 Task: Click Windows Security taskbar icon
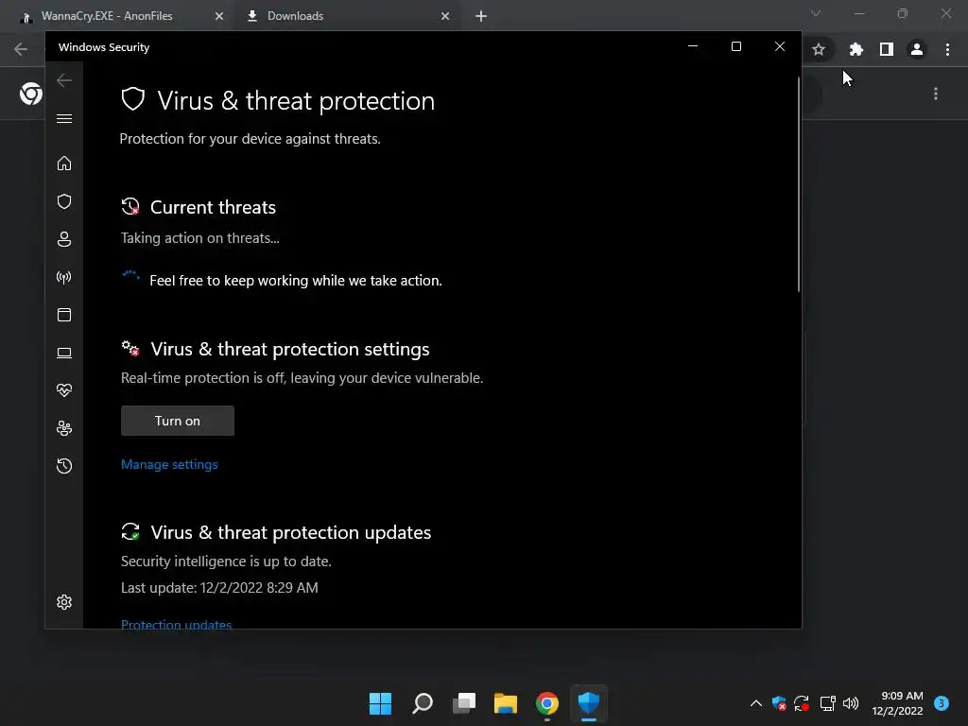coord(588,703)
